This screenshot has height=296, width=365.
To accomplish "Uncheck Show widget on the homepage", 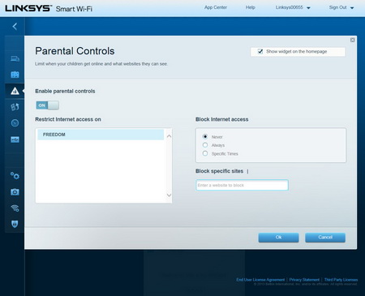I will pos(260,51).
